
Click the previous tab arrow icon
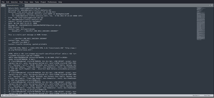[2, 5]
